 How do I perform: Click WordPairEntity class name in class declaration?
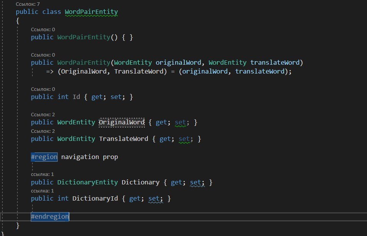point(91,12)
